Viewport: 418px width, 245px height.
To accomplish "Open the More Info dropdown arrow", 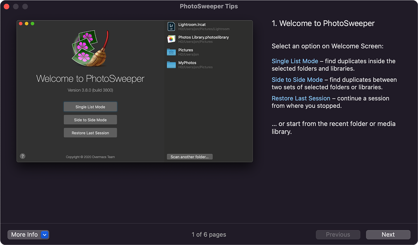I will point(45,235).
